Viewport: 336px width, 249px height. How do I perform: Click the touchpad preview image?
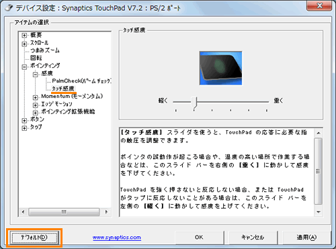click(220, 68)
